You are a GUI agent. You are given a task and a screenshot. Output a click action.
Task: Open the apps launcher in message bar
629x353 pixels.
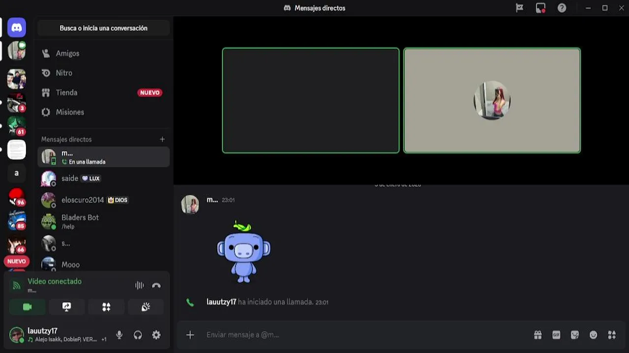[x=612, y=335]
